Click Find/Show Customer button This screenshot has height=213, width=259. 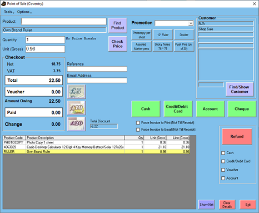pos(240,90)
